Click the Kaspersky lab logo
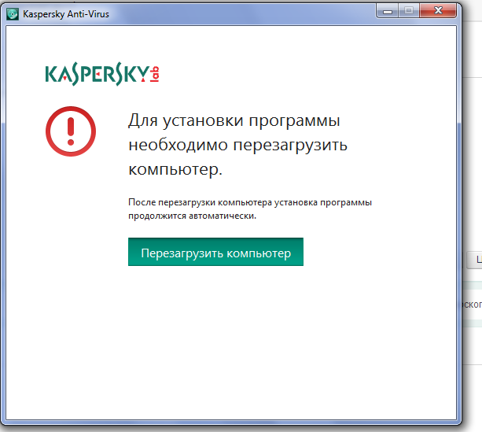The height and width of the screenshot is (432, 482). click(102, 74)
